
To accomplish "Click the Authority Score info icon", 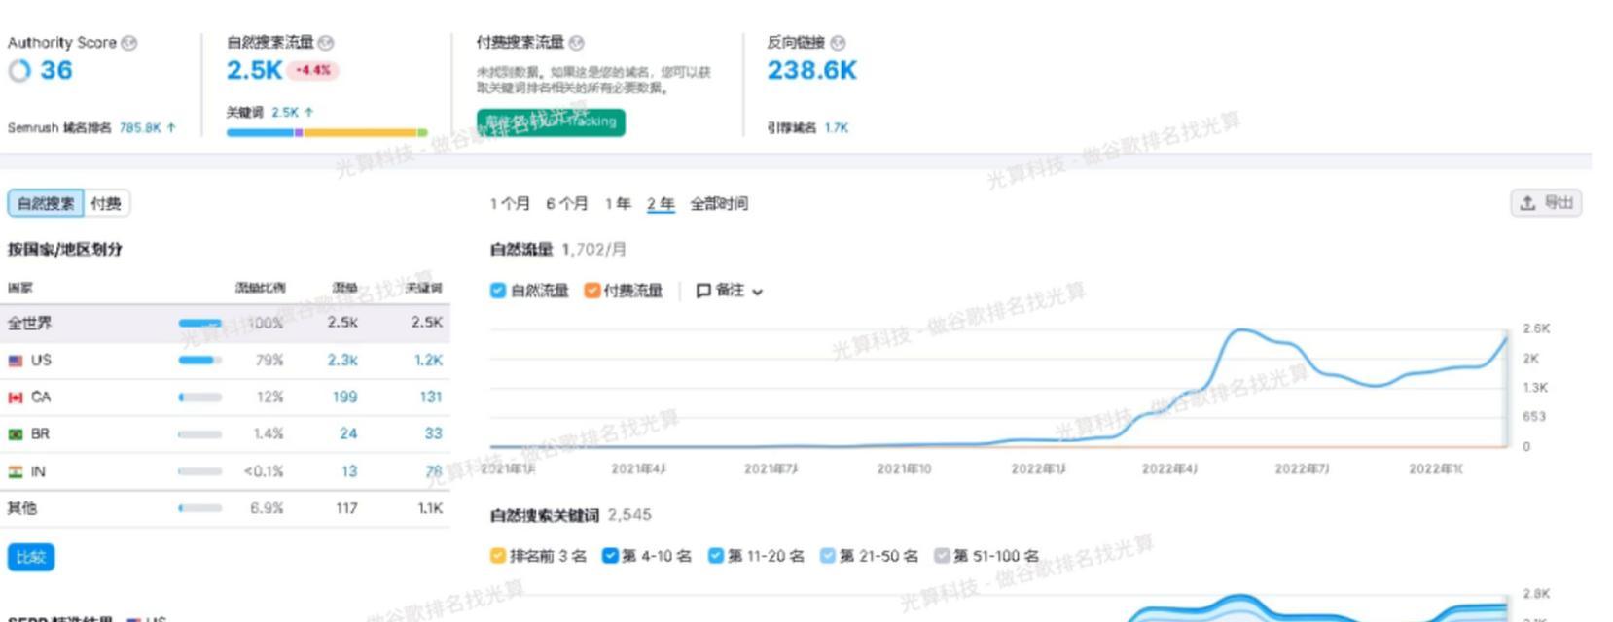I will point(129,43).
